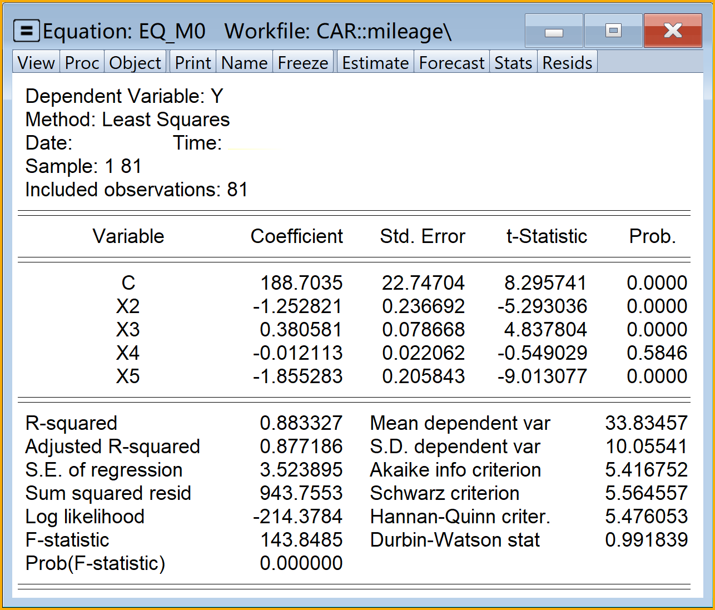Click the X4 variable row label
715x610 pixels.
(128, 353)
